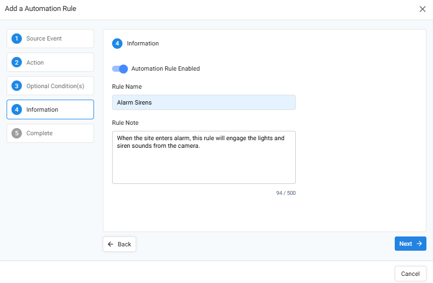This screenshot has width=433, height=283.
Task: Click inside the Rule Note text area
Action: tap(204, 157)
